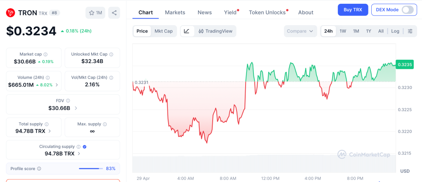Click the TRON logo icon
This screenshot has height=182, width=422.
10,13
